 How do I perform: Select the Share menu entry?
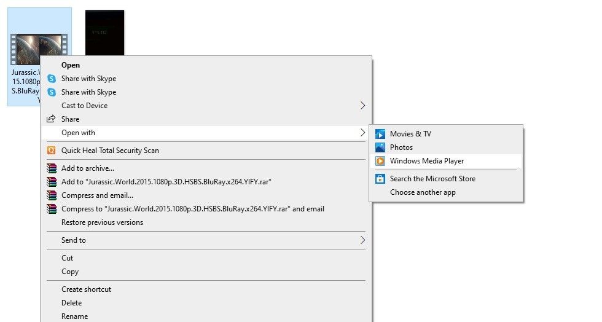[206, 119]
